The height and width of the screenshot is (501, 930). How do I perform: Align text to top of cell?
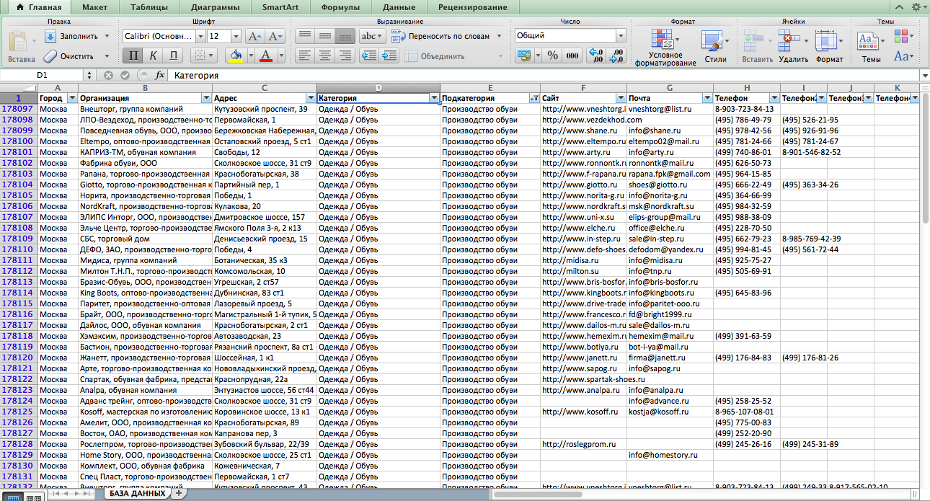pos(305,36)
